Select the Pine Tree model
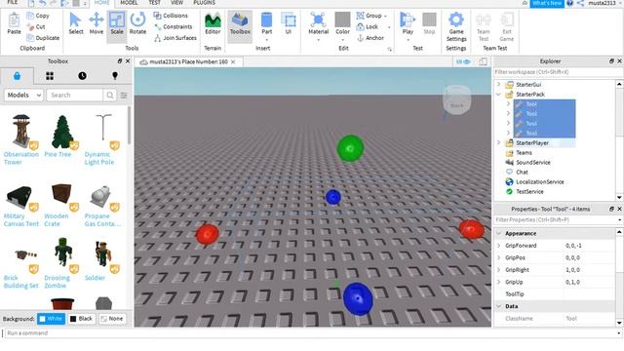Image resolution: width=624 pixels, height=351 pixels. (61, 136)
